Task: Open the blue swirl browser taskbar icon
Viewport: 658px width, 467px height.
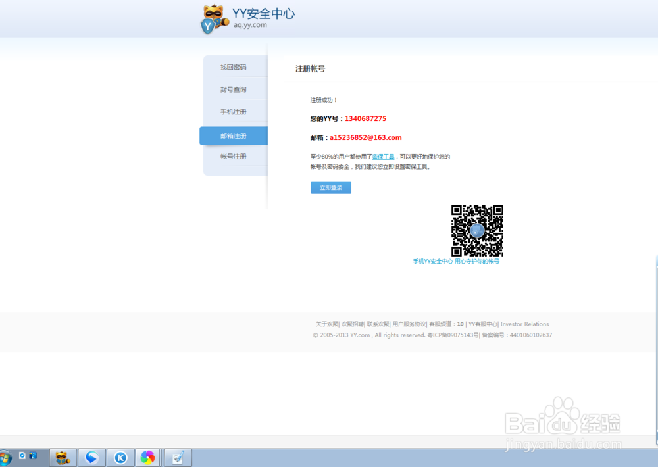Action: (x=92, y=457)
